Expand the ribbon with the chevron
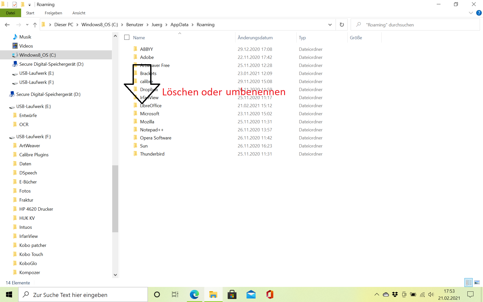Viewport: 483px width, 302px height. [471, 13]
